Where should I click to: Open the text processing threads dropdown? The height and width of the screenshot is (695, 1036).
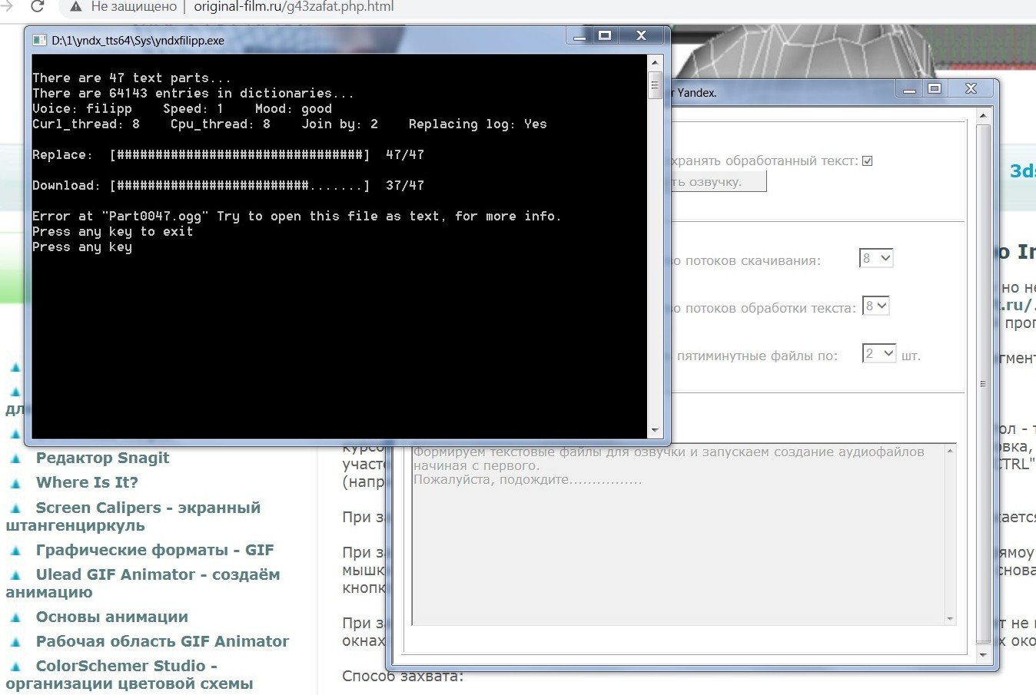(x=876, y=306)
